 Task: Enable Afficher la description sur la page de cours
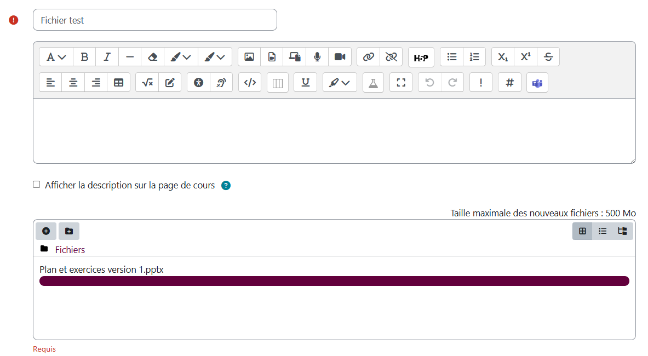click(37, 185)
